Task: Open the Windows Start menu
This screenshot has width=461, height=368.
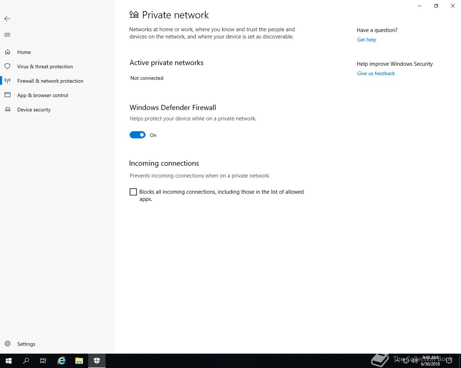Action: click(9, 361)
